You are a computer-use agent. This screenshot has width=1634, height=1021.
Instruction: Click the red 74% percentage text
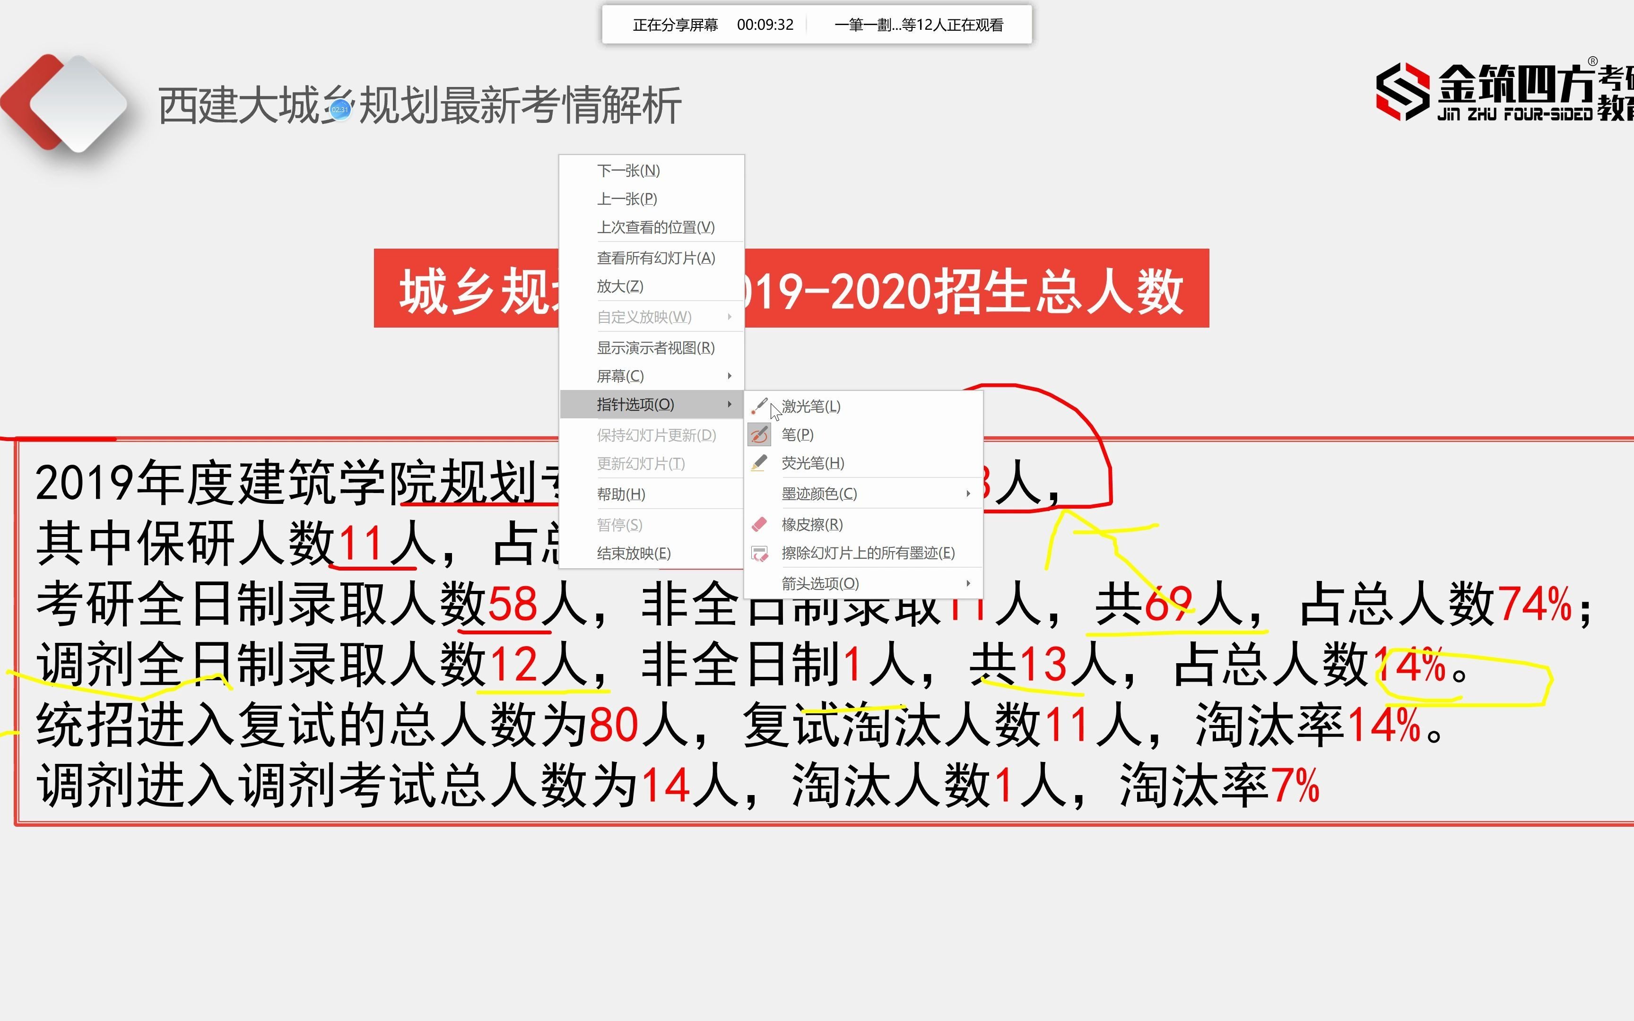tap(1535, 604)
